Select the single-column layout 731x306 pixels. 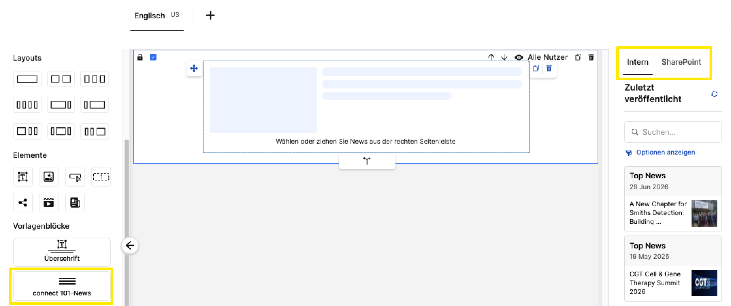[x=27, y=79]
